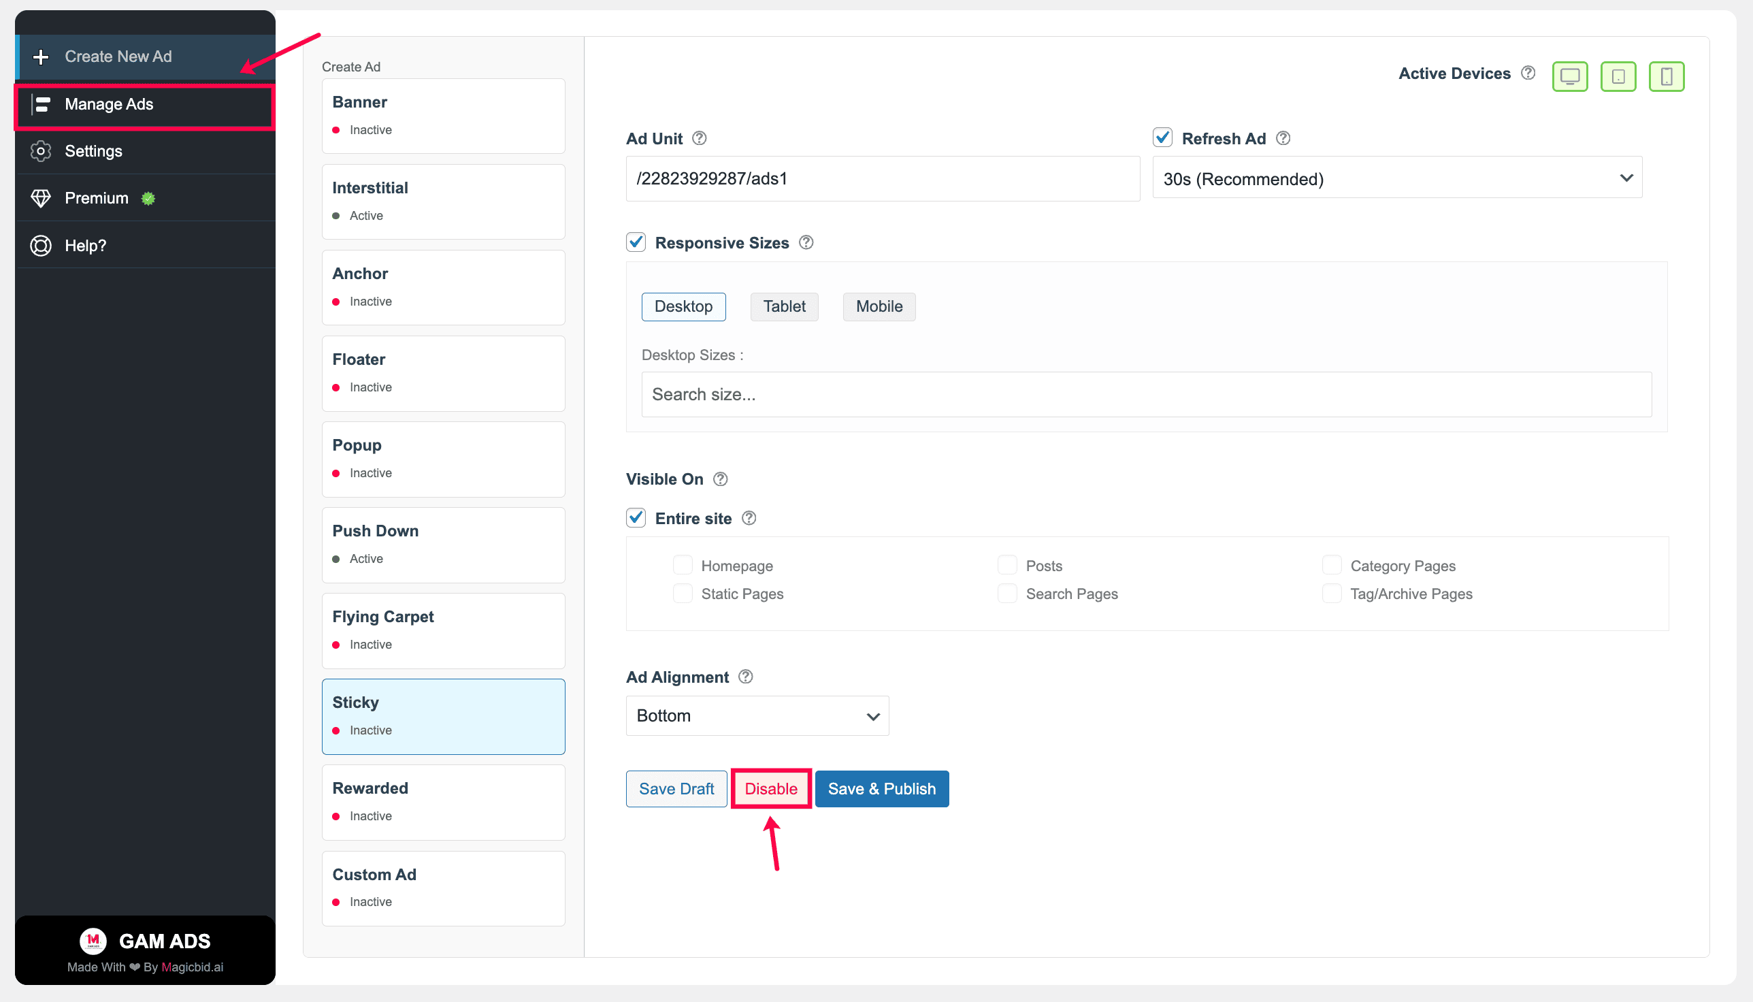Click the Magicbid.ai footer link

[x=192, y=967]
